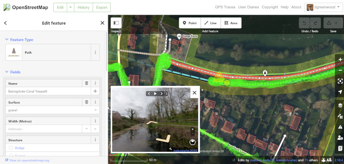Screen dimensions: 344x164
Task: Zoom out the map with minus
Action: [340, 70]
